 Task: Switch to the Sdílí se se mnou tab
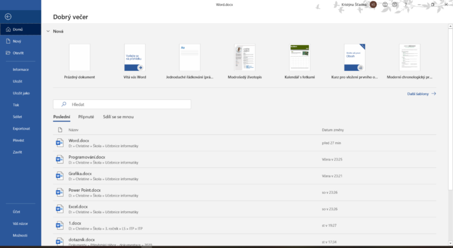[118, 117]
